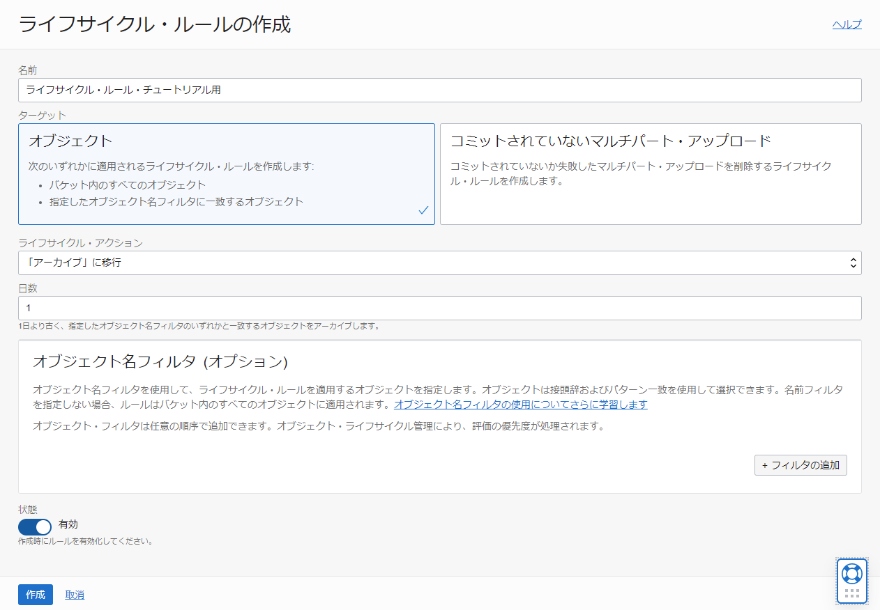Select the コミットされていないマルチパート・アップロード target
The width and height of the screenshot is (880, 610).
pos(651,173)
